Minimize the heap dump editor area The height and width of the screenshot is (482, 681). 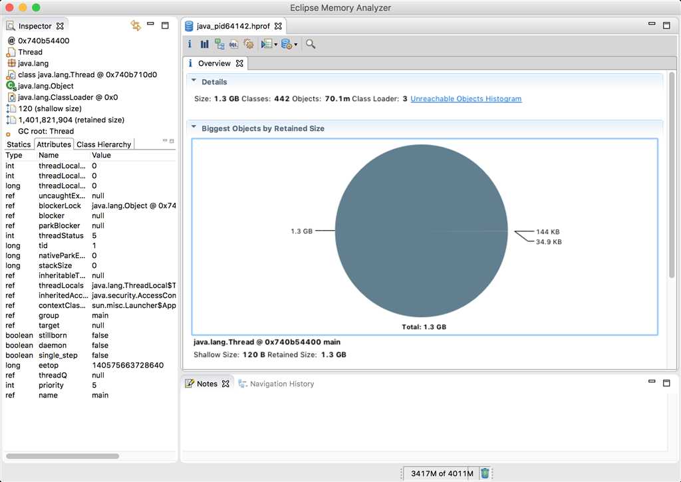click(x=652, y=24)
